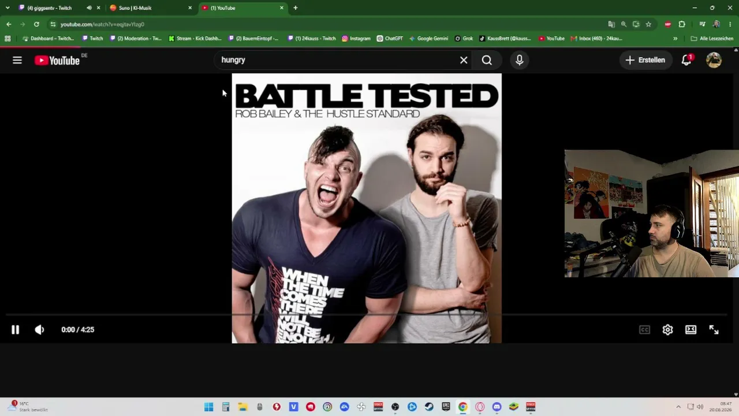Open the Dashboard – Twitch bookmark
739x416 pixels.
click(x=48, y=39)
